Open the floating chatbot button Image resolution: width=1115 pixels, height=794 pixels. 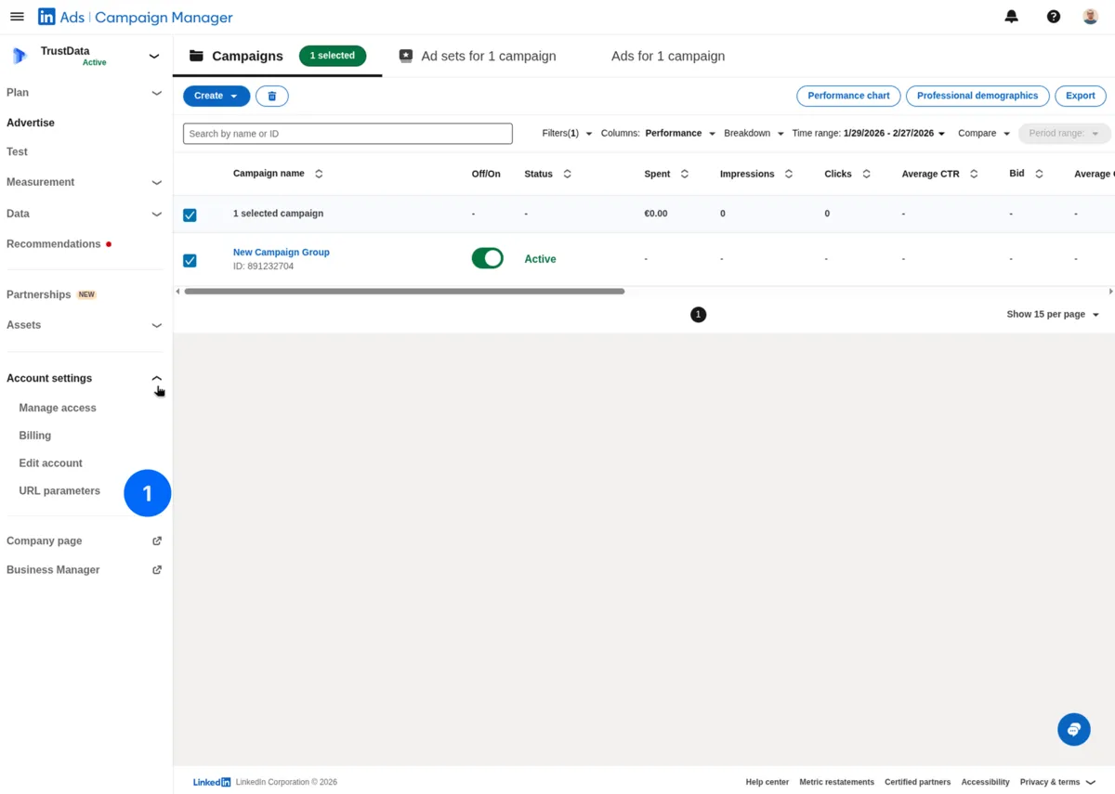(x=1073, y=729)
